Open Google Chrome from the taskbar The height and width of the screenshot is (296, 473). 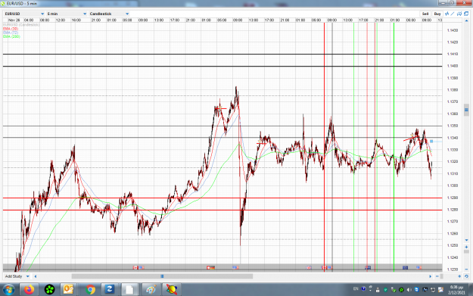coord(90,290)
